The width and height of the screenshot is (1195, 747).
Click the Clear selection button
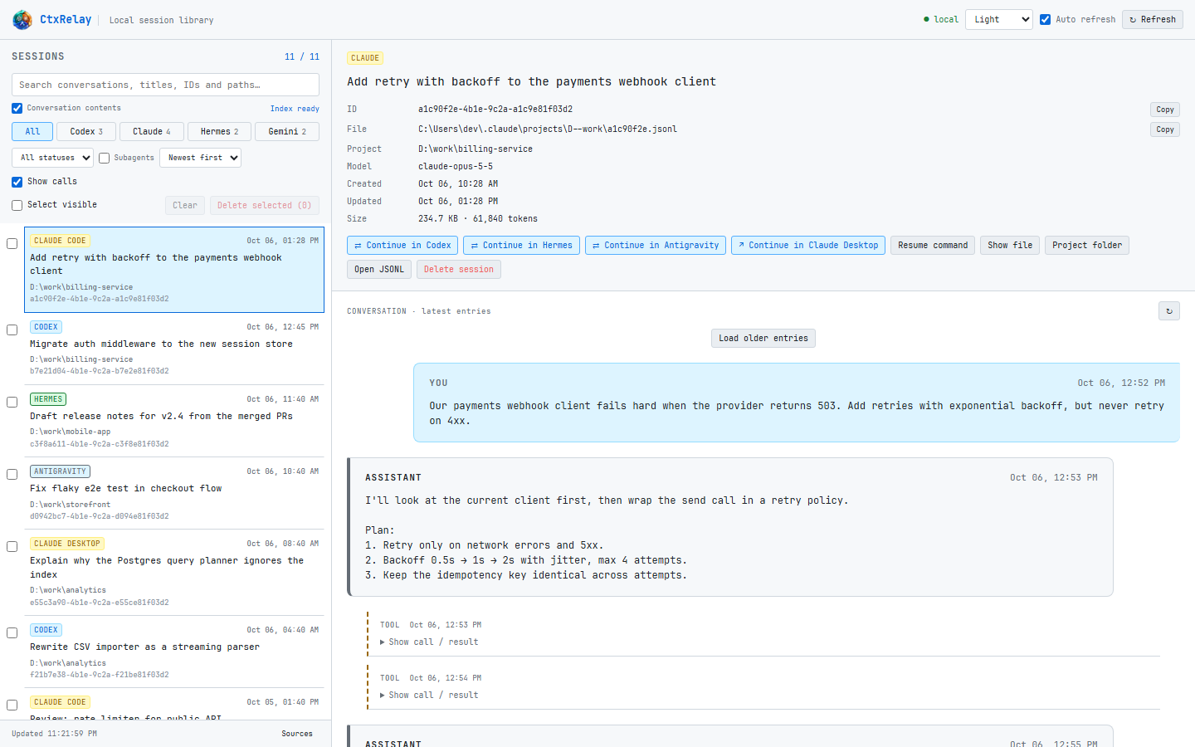click(185, 205)
